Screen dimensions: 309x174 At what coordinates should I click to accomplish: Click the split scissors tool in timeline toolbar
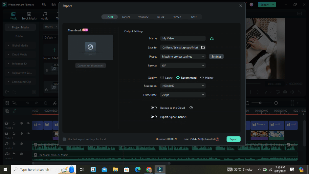[55, 103]
